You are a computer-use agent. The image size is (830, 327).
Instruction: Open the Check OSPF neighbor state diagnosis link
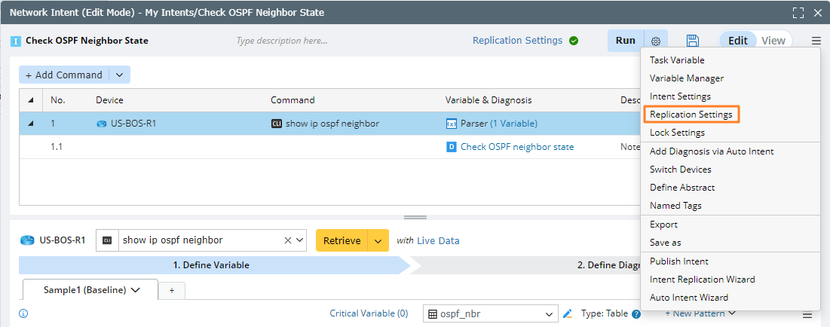pos(516,147)
